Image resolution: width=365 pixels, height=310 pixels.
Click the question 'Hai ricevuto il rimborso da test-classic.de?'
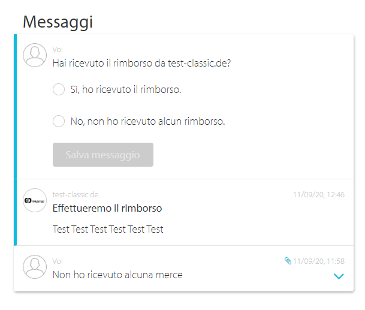(141, 63)
